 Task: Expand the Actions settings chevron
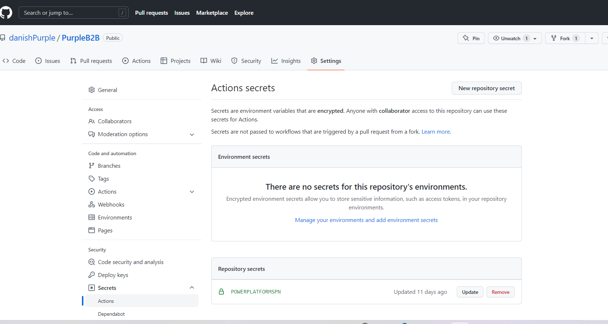[192, 192]
